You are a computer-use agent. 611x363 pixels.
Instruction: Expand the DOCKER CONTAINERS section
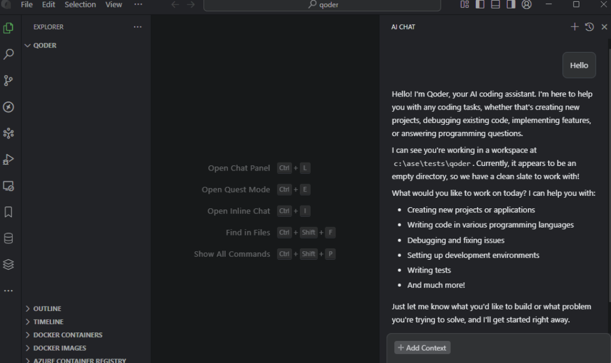click(x=86, y=335)
